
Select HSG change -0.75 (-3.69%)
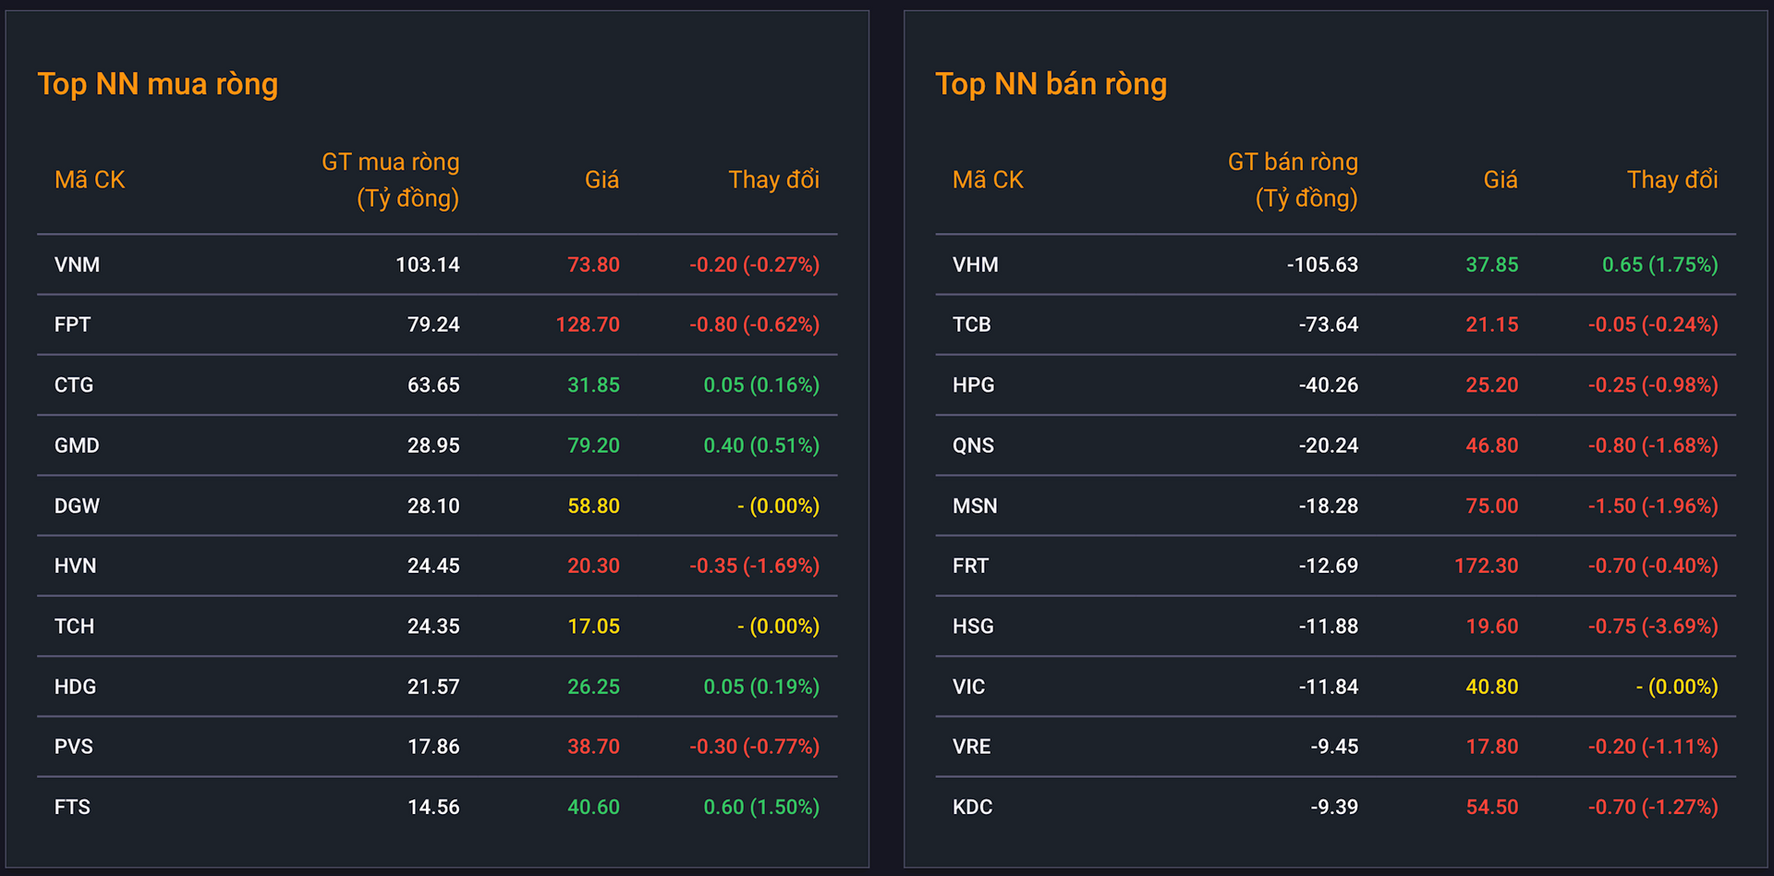pos(1653,627)
